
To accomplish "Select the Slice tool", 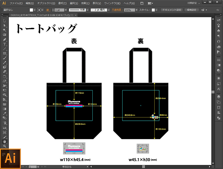I will (x=5, y=137).
